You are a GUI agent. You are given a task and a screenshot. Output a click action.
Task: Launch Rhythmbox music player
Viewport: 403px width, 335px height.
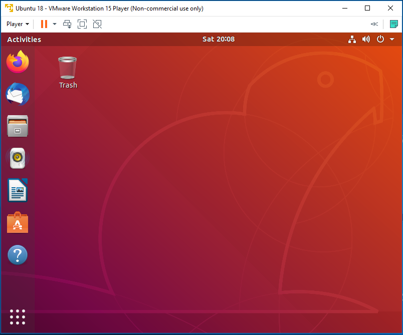18,158
